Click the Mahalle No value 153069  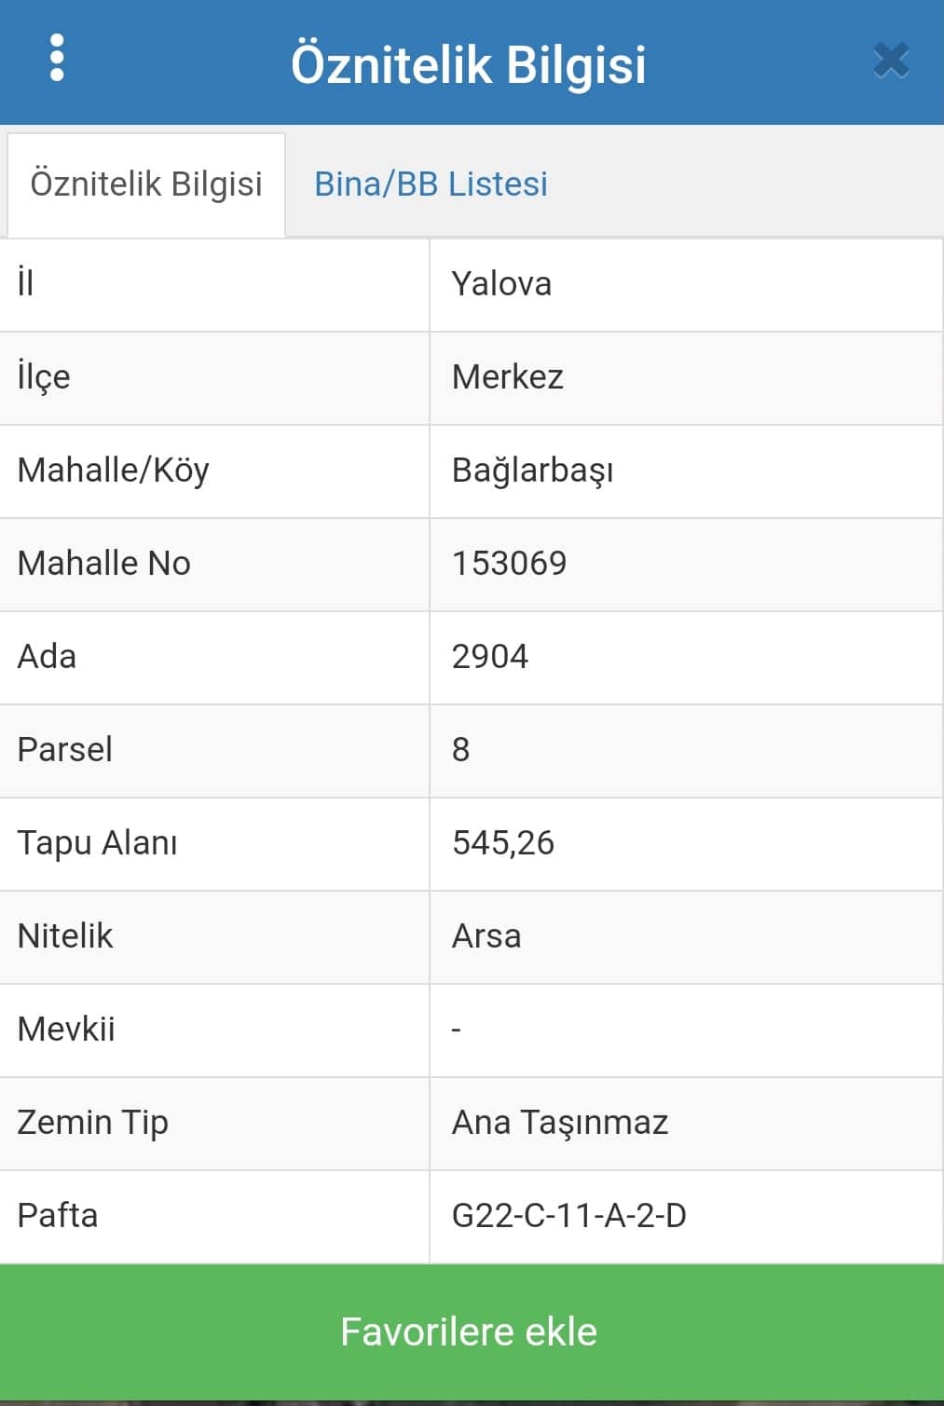509,564
